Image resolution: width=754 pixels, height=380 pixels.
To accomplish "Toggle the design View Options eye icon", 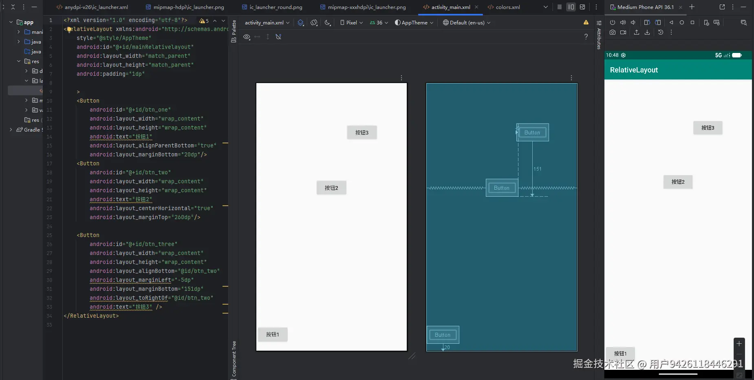I will coord(247,37).
